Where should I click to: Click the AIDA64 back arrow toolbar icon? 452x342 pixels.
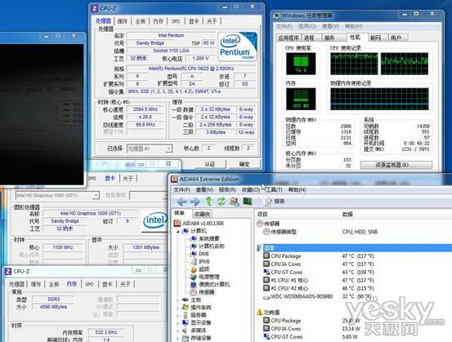tap(182, 202)
